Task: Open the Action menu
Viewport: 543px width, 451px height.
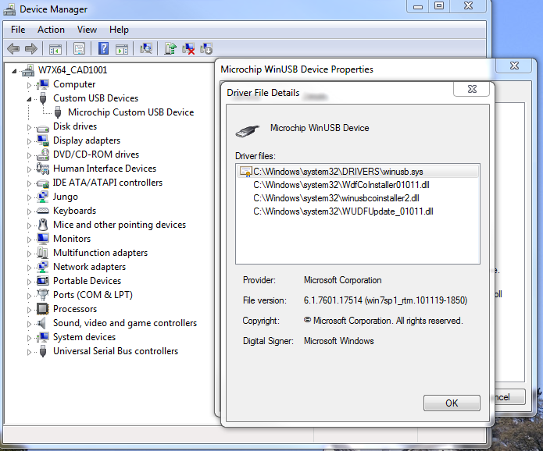Action: pos(51,30)
